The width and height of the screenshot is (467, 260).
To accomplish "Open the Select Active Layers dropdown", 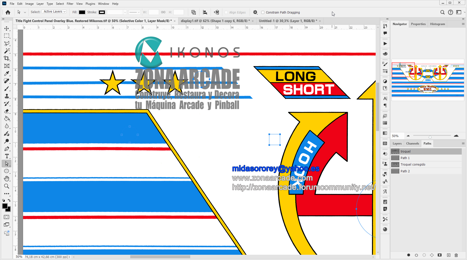I will [x=54, y=12].
